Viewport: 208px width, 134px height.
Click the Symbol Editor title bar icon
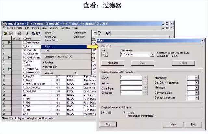tap(4, 23)
